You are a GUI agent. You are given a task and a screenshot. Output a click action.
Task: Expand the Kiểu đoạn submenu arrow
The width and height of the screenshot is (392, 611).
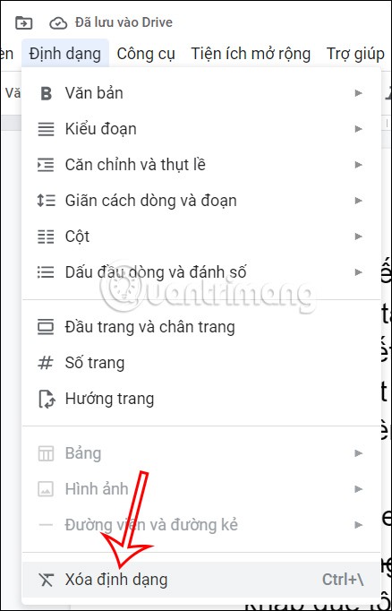click(x=359, y=129)
